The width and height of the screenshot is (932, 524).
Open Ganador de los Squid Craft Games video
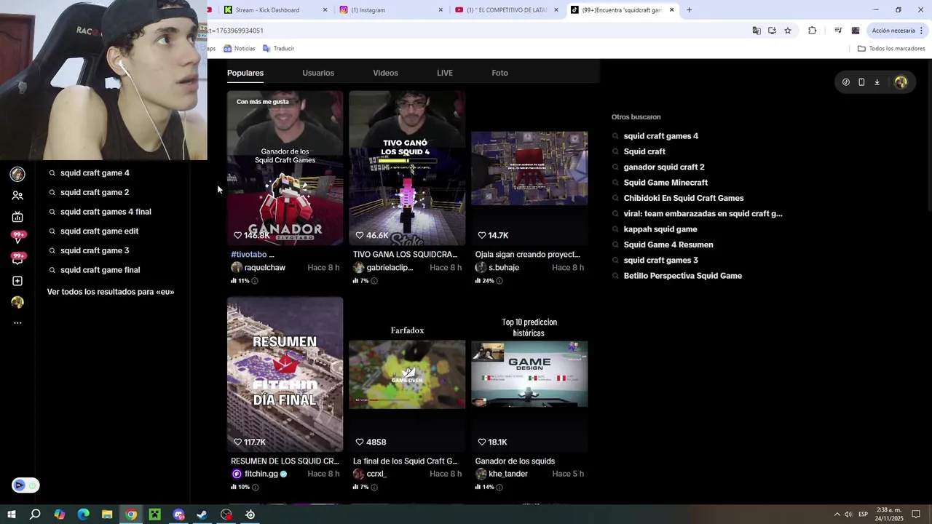[x=285, y=168]
